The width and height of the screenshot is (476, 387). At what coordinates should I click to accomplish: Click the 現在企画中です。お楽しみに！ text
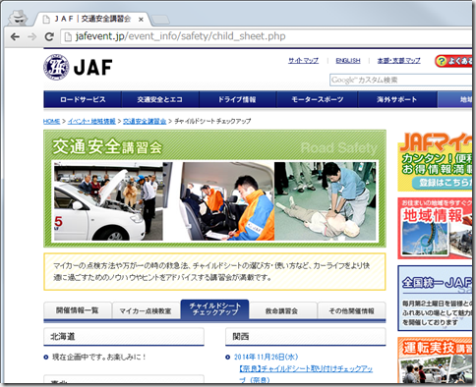click(x=99, y=357)
